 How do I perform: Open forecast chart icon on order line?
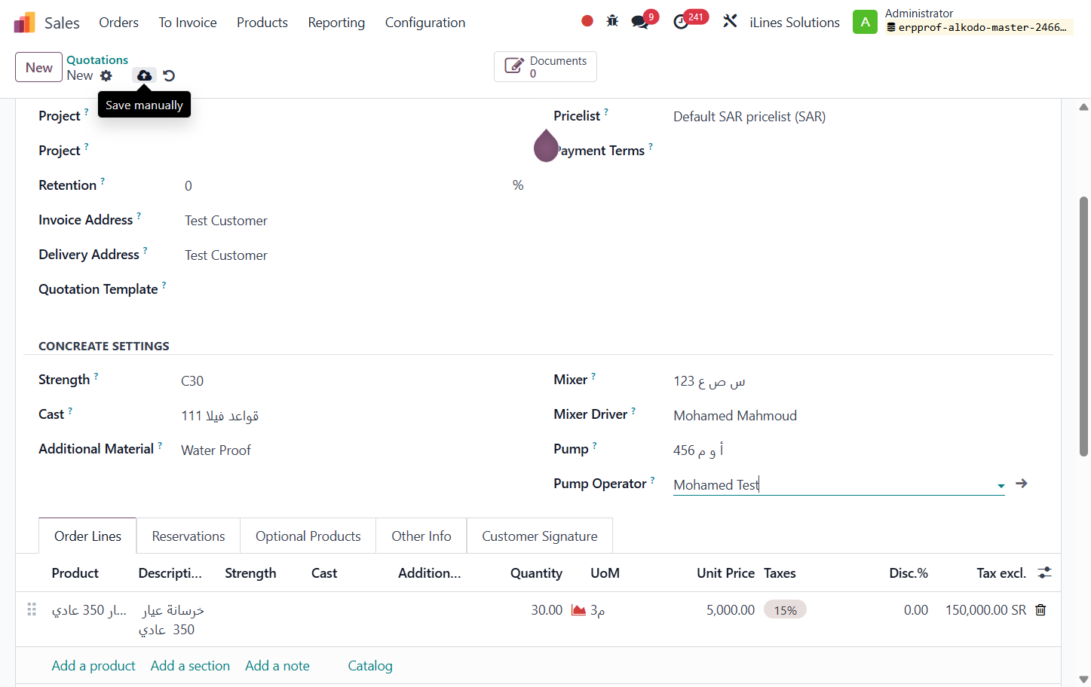pyautogui.click(x=578, y=610)
